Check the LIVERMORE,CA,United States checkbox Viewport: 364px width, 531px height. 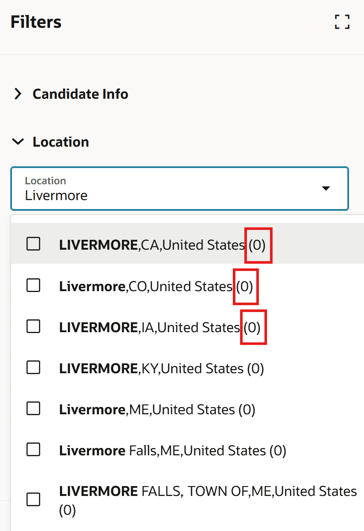[x=33, y=244]
